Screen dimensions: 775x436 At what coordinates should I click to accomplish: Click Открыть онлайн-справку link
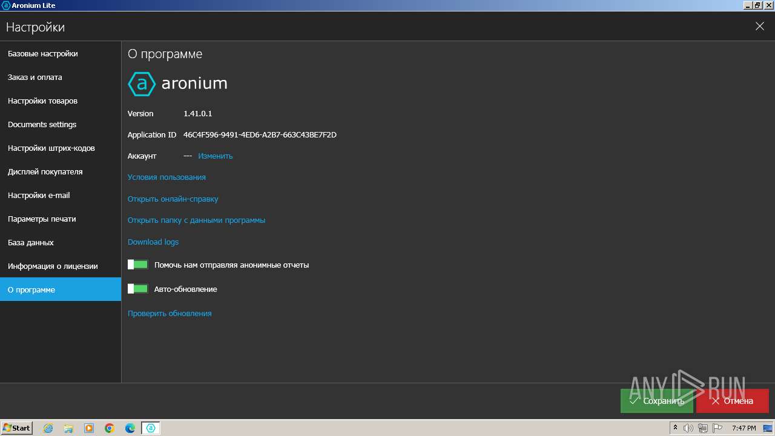tap(173, 199)
